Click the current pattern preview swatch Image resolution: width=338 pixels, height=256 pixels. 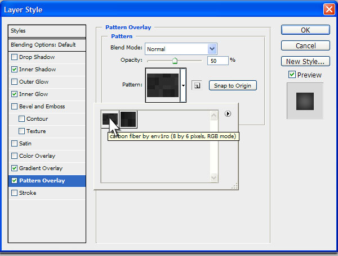coord(163,85)
